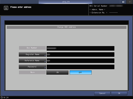Viewport: 133px width, 99px height.
Task: Cancel the HDD address change
Action: pos(102,93)
